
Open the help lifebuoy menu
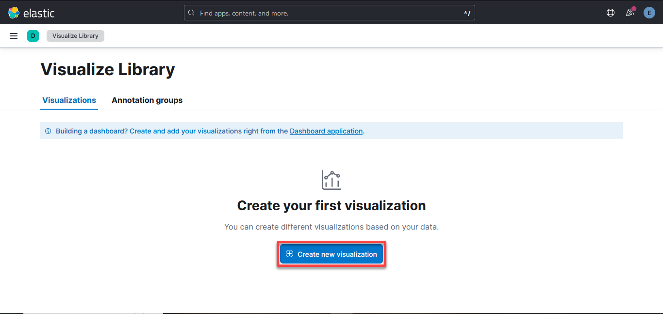(611, 13)
